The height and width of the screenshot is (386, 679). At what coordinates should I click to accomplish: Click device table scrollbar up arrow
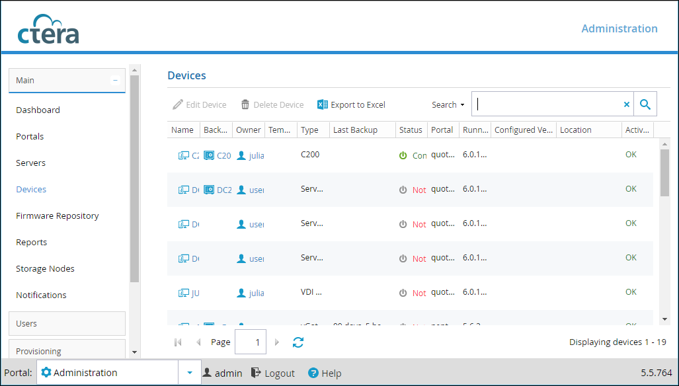click(x=664, y=144)
